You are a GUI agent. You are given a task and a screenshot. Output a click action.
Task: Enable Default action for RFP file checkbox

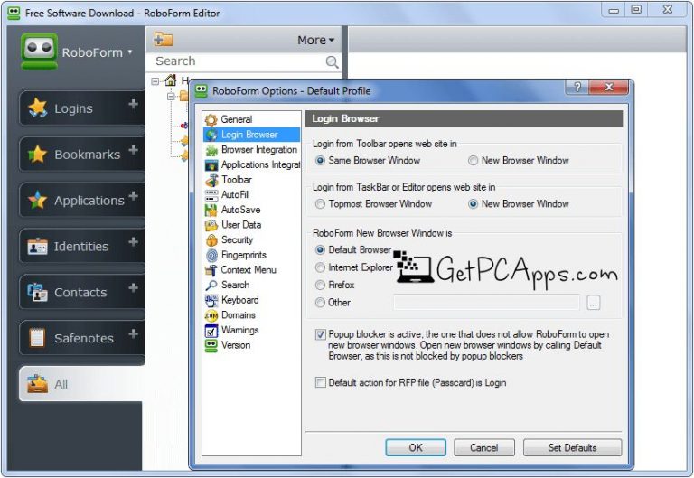pos(321,382)
